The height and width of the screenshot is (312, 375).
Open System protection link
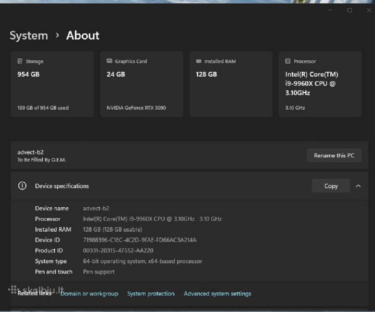click(x=151, y=294)
